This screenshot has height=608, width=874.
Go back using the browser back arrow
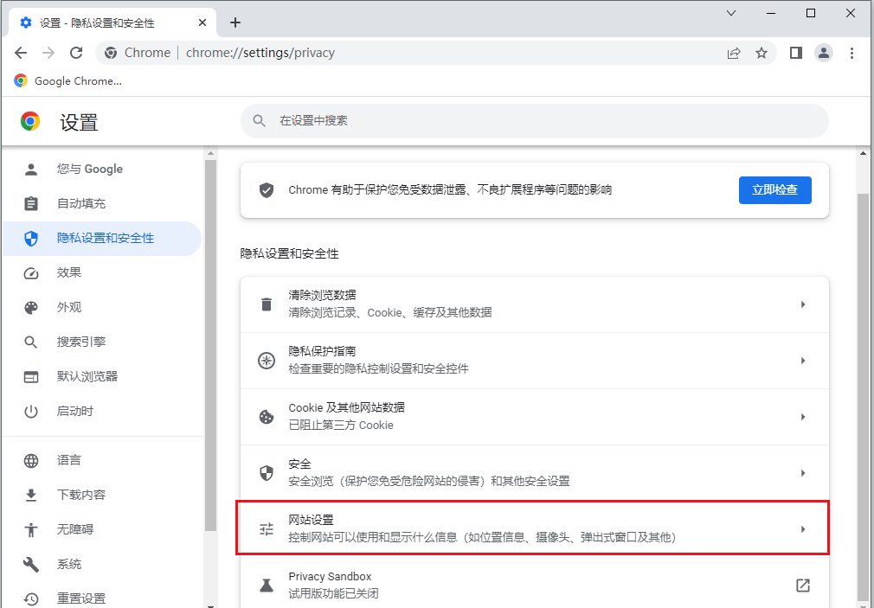point(21,53)
